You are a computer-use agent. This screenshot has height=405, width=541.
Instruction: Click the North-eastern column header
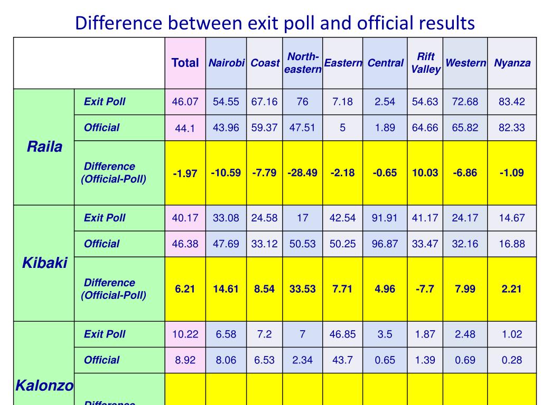coord(303,63)
